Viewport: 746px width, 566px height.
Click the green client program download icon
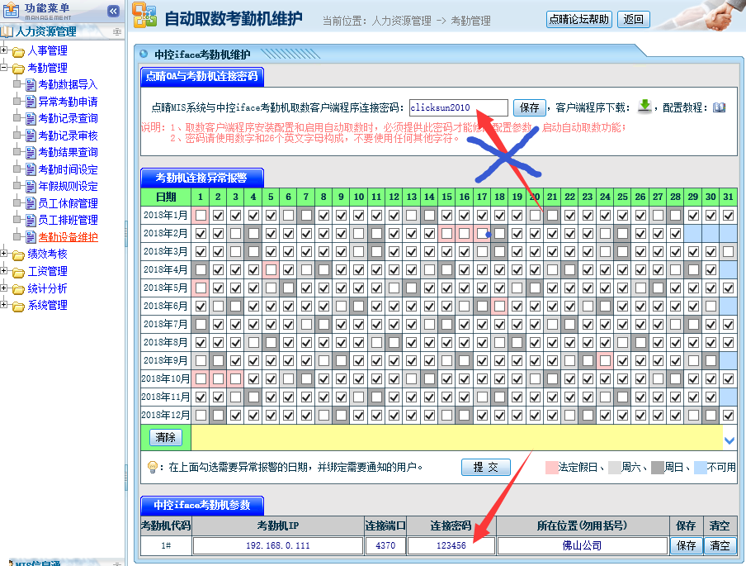pyautogui.click(x=644, y=107)
